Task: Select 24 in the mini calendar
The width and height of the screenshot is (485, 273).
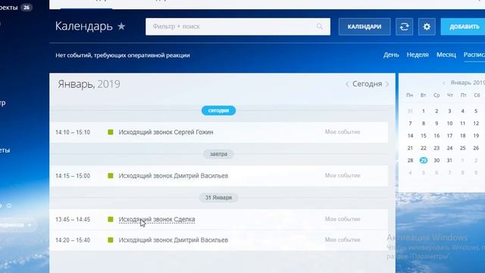Action: [x=449, y=148]
